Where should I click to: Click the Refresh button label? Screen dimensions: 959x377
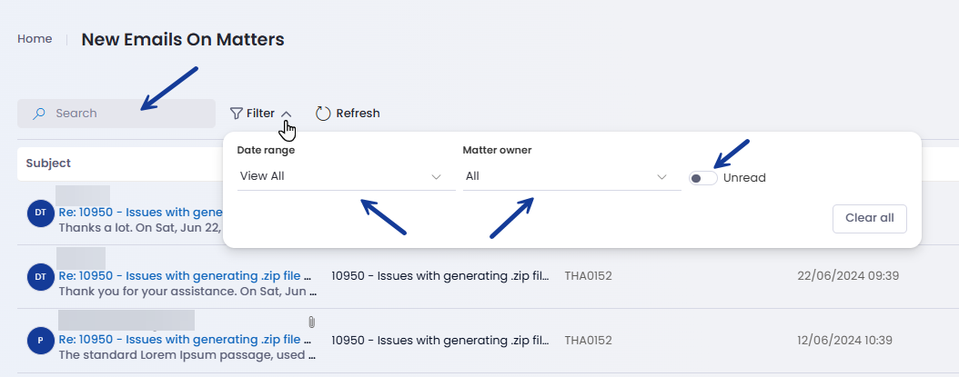pyautogui.click(x=358, y=114)
